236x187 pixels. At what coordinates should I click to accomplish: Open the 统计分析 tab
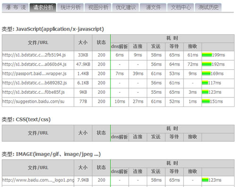click(70, 8)
